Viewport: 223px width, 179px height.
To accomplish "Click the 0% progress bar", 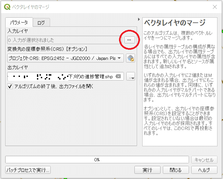I will click(97, 160).
